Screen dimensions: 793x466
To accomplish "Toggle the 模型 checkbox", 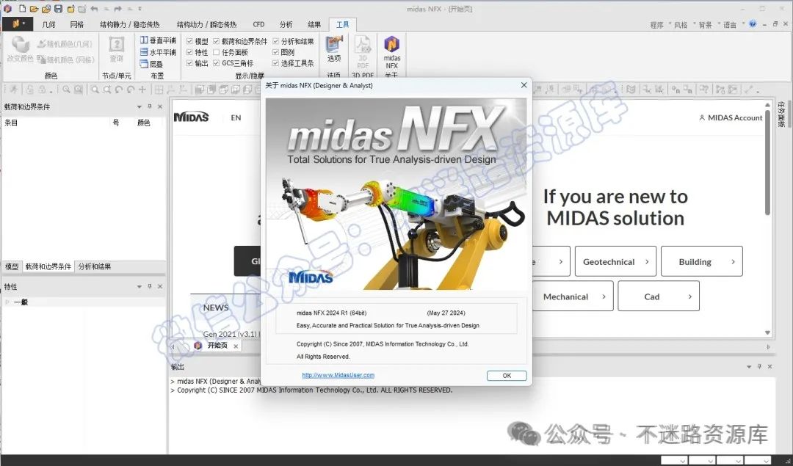I will pyautogui.click(x=189, y=41).
